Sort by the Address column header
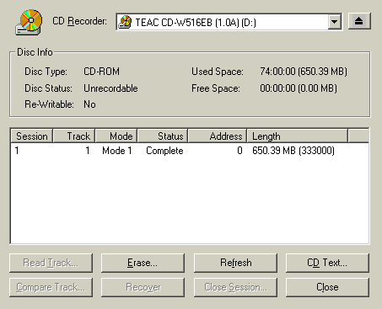This screenshot has height=309, width=382. click(x=218, y=136)
